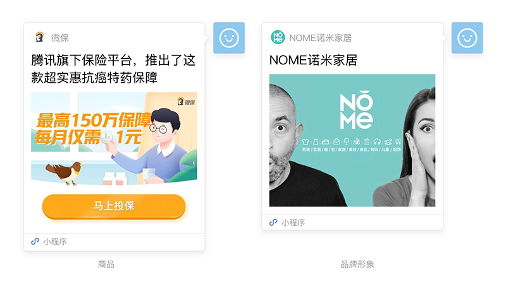Viewport: 506px width, 284px height.
Task: Click the product category icons row in NOME banner
Action: pos(352,141)
